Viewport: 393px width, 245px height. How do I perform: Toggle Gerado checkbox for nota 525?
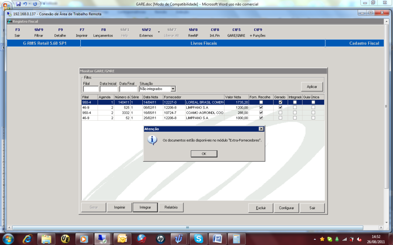click(280, 107)
